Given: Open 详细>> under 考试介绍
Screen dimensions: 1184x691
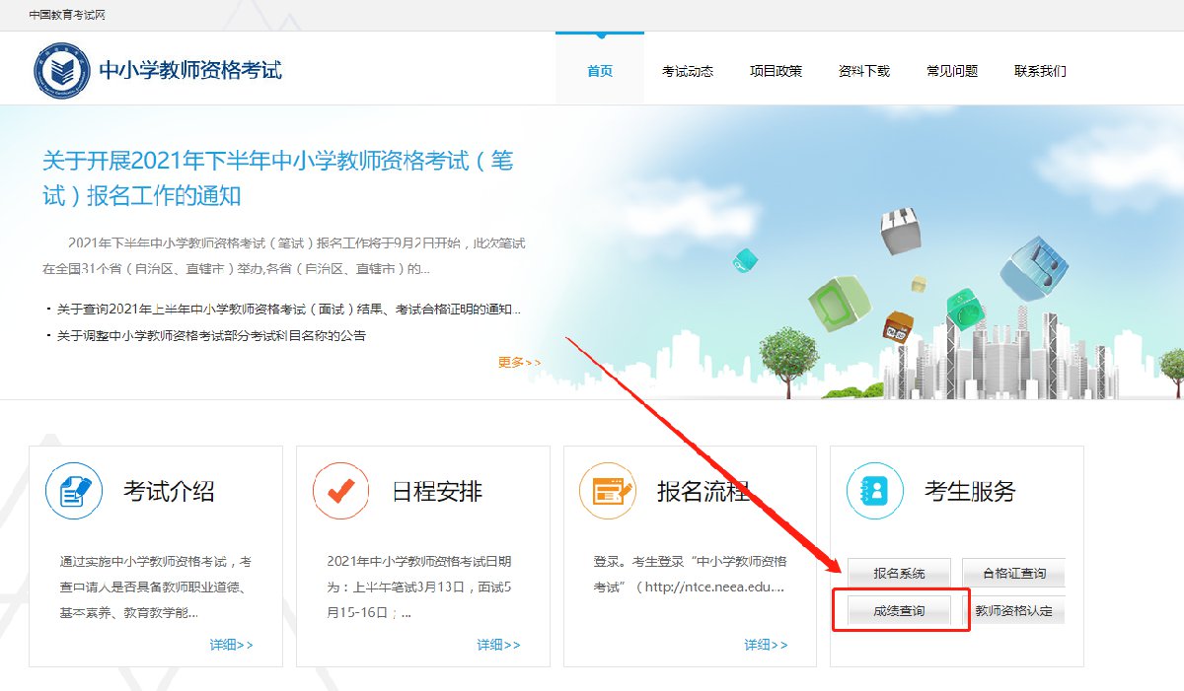Looking at the screenshot, I should 231,645.
